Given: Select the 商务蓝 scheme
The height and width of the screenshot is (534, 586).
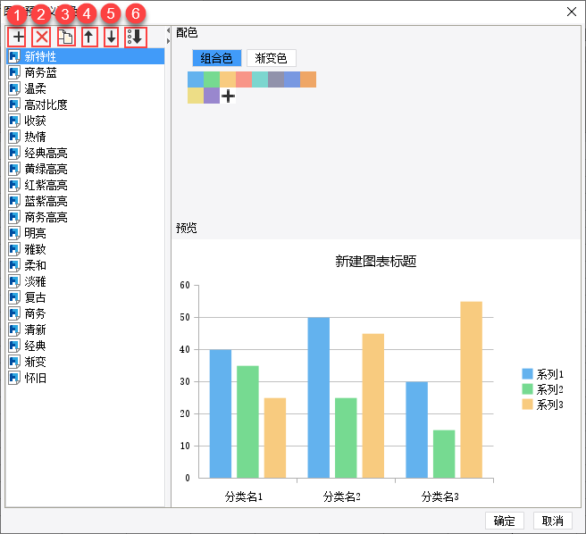Looking at the screenshot, I should click(86, 72).
